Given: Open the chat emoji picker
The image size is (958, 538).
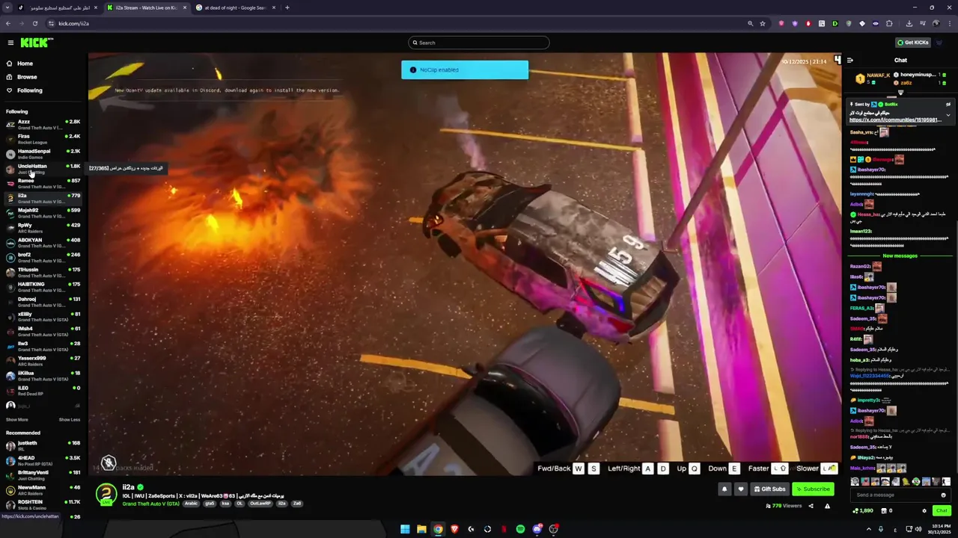Looking at the screenshot, I should point(943,495).
